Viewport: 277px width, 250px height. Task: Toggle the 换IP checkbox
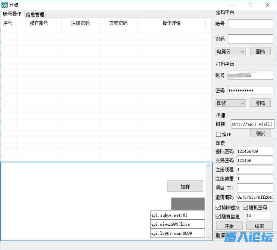pyautogui.click(x=218, y=134)
